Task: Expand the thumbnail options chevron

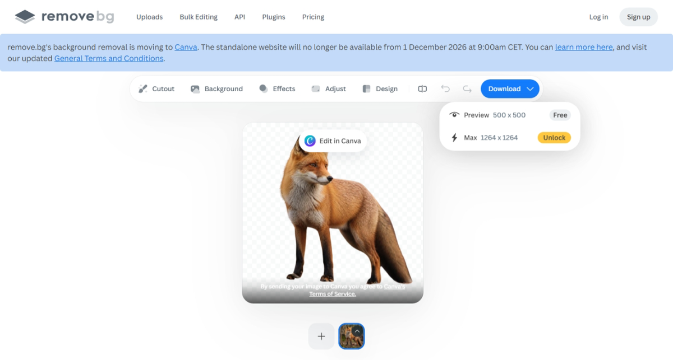Action: [x=357, y=331]
